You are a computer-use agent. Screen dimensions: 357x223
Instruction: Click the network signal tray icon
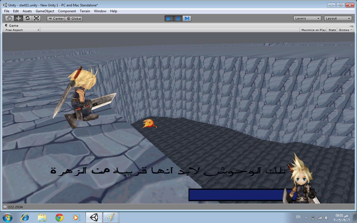(320, 218)
